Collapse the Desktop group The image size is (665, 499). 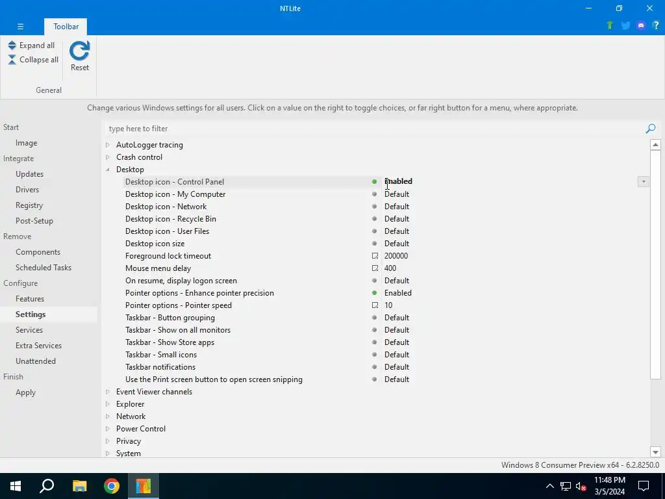point(108,170)
